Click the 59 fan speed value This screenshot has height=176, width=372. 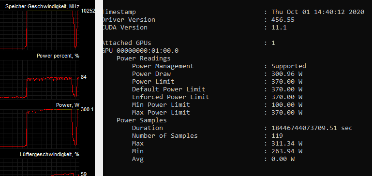(x=84, y=174)
